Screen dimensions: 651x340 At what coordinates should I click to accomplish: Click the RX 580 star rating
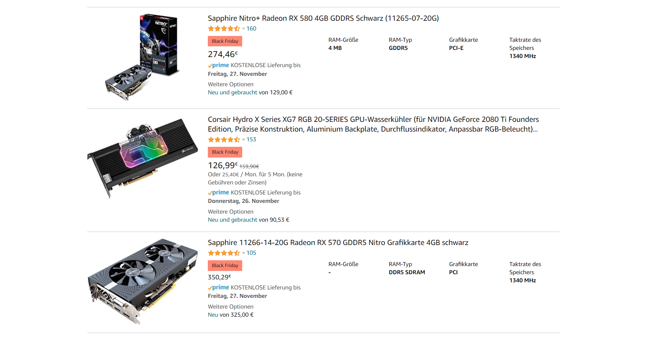pos(224,29)
